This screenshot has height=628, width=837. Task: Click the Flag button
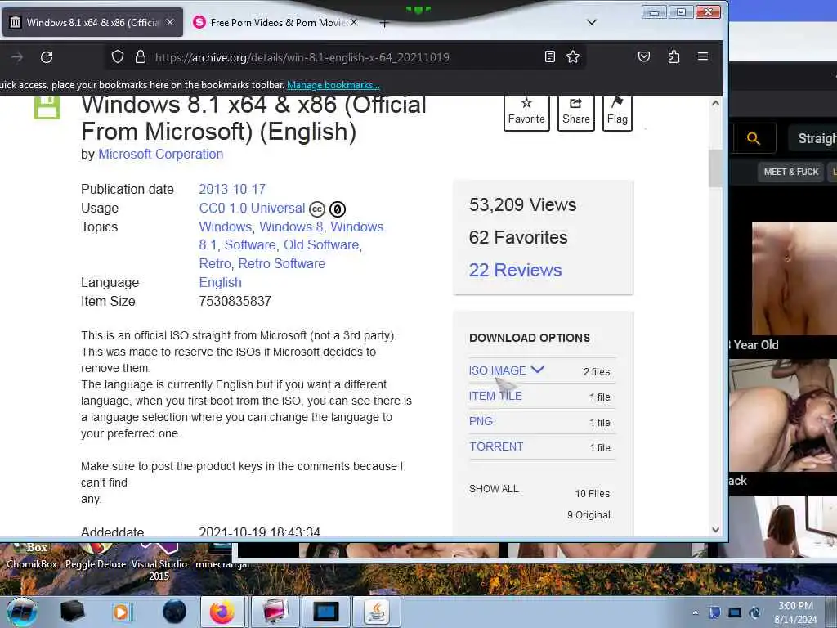point(617,113)
